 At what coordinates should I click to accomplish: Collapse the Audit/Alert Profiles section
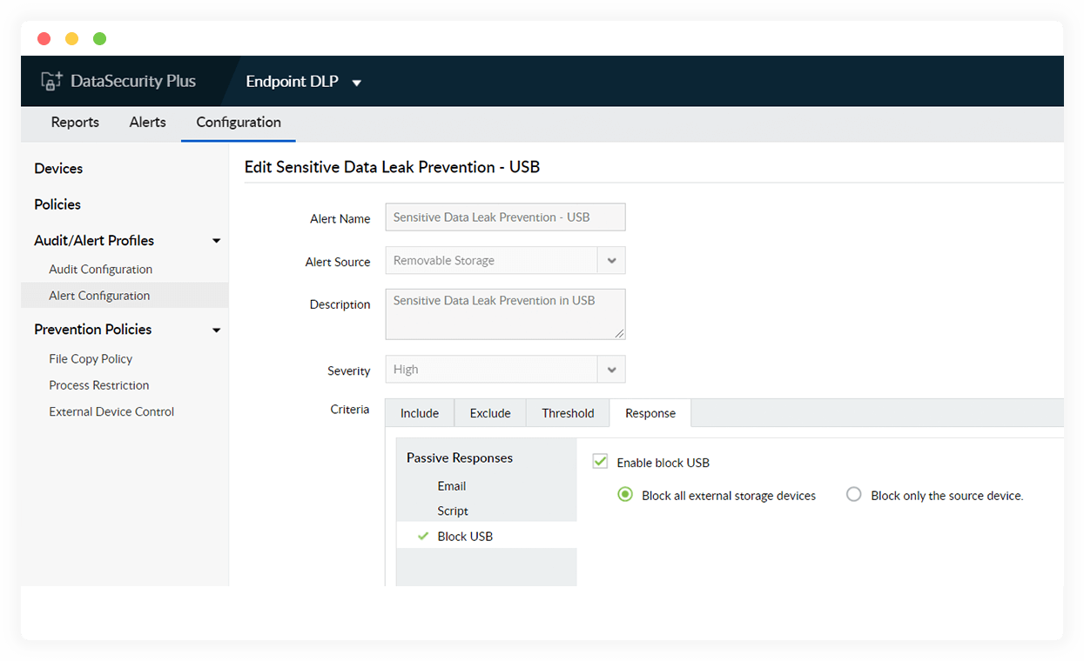tap(217, 241)
